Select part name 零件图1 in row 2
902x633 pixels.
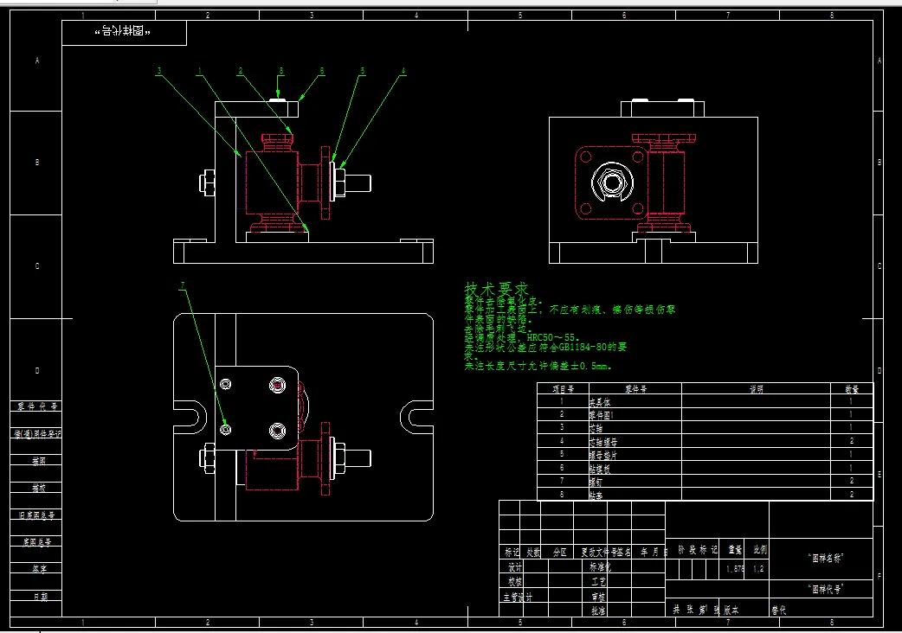point(602,415)
